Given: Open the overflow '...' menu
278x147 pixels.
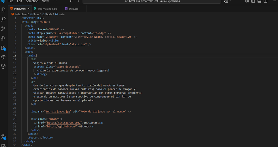Looking at the screenshot, I should point(55,1).
